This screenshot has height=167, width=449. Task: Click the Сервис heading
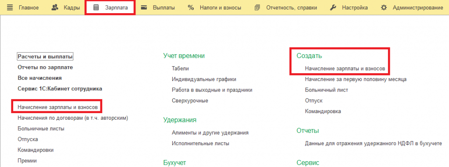(x=308, y=163)
